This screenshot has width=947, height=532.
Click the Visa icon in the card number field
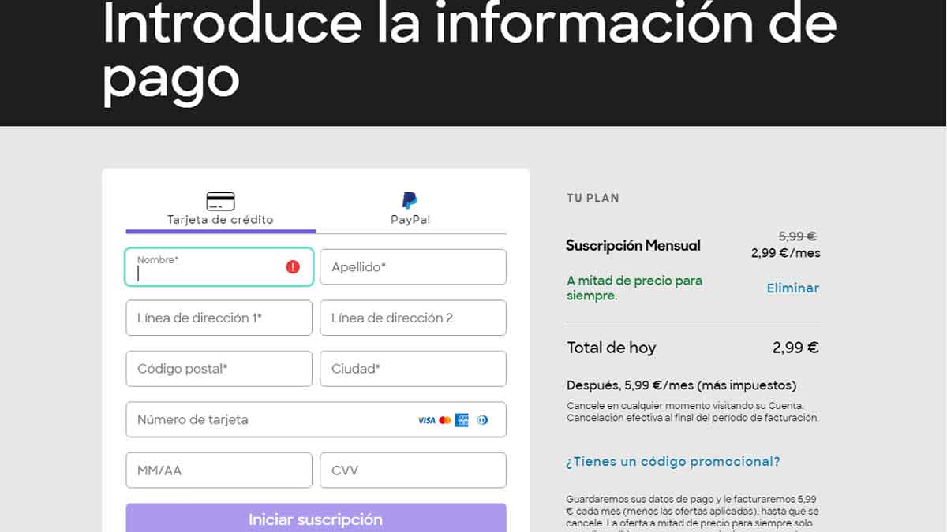tap(426, 420)
